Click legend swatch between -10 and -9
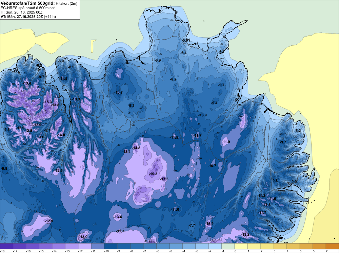This screenshot has height=253, width=339. click(x=111, y=246)
